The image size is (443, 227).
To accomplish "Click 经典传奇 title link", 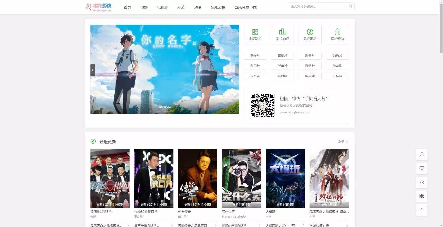I will coord(184,212).
